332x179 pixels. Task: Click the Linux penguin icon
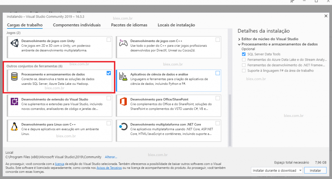point(14,127)
